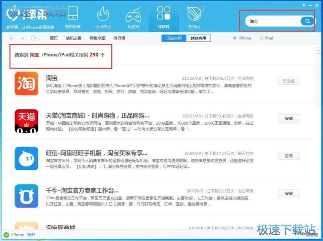This screenshot has height=241, width=323.
Task: Click the vertical scrollbar thumb
Action: (x=318, y=79)
